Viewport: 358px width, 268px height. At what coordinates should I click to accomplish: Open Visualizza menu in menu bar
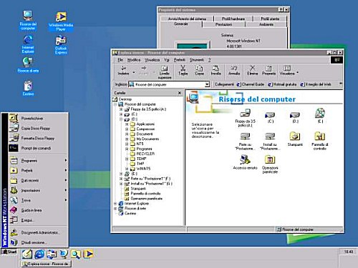(x=152, y=60)
